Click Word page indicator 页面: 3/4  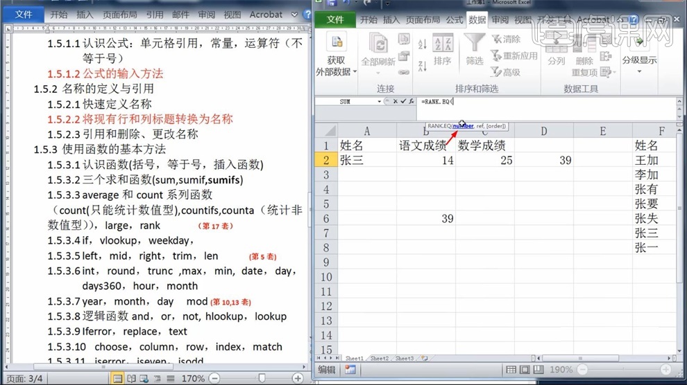click(x=24, y=379)
